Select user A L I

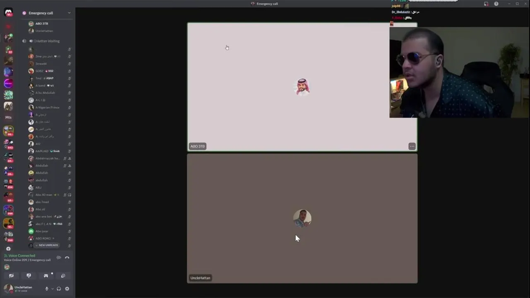point(49,100)
